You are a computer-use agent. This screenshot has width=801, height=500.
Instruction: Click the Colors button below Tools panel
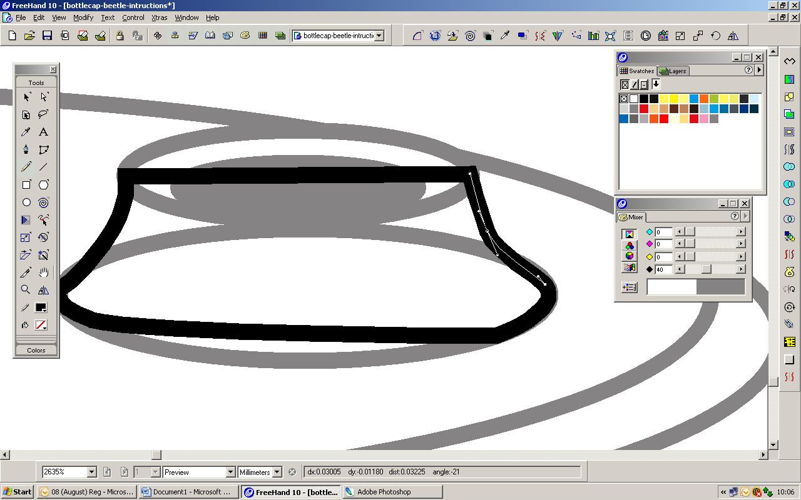36,350
